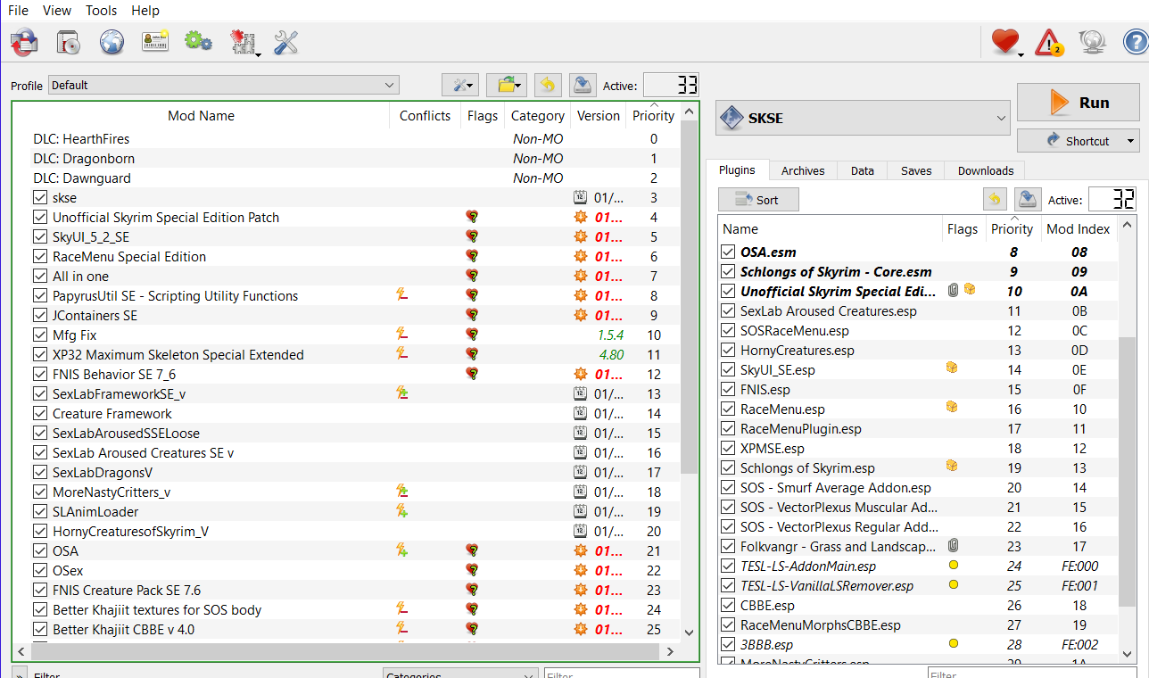This screenshot has width=1149, height=678.
Task: Switch to the Data tab
Action: (863, 170)
